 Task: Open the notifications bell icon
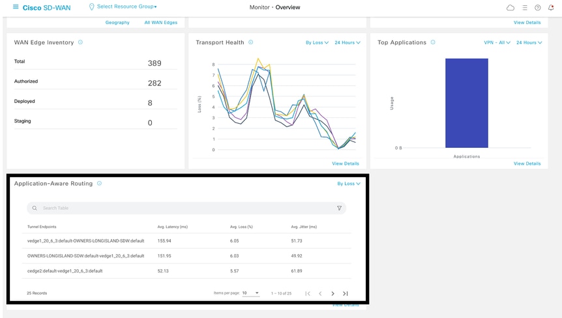click(x=551, y=8)
